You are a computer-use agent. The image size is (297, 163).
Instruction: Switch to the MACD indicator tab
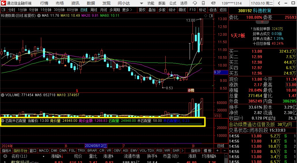tap(44, 151)
